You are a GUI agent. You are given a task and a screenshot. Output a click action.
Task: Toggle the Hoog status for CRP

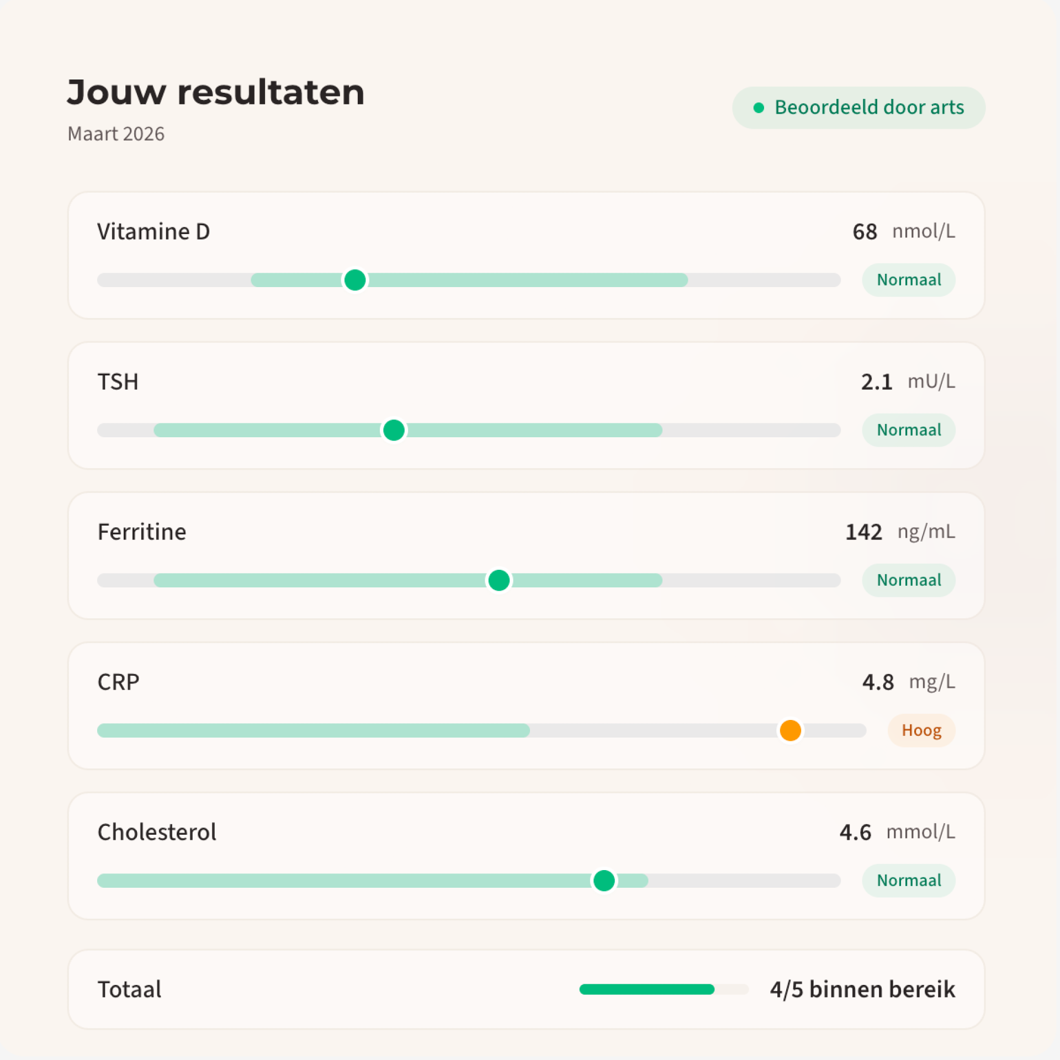point(921,730)
